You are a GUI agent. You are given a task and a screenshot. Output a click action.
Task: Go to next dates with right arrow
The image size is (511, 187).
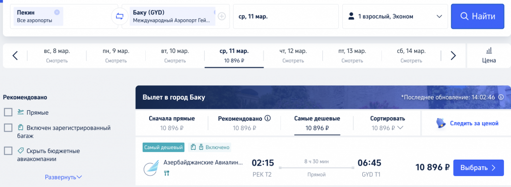tap(453, 56)
